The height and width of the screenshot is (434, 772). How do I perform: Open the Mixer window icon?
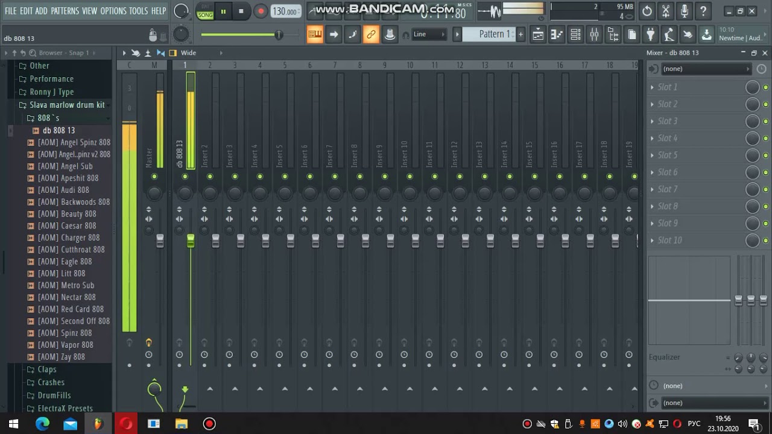pos(594,34)
